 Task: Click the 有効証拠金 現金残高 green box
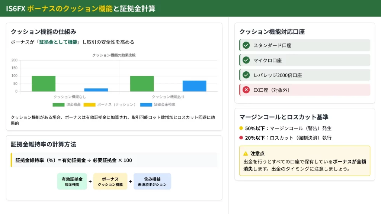72,181
